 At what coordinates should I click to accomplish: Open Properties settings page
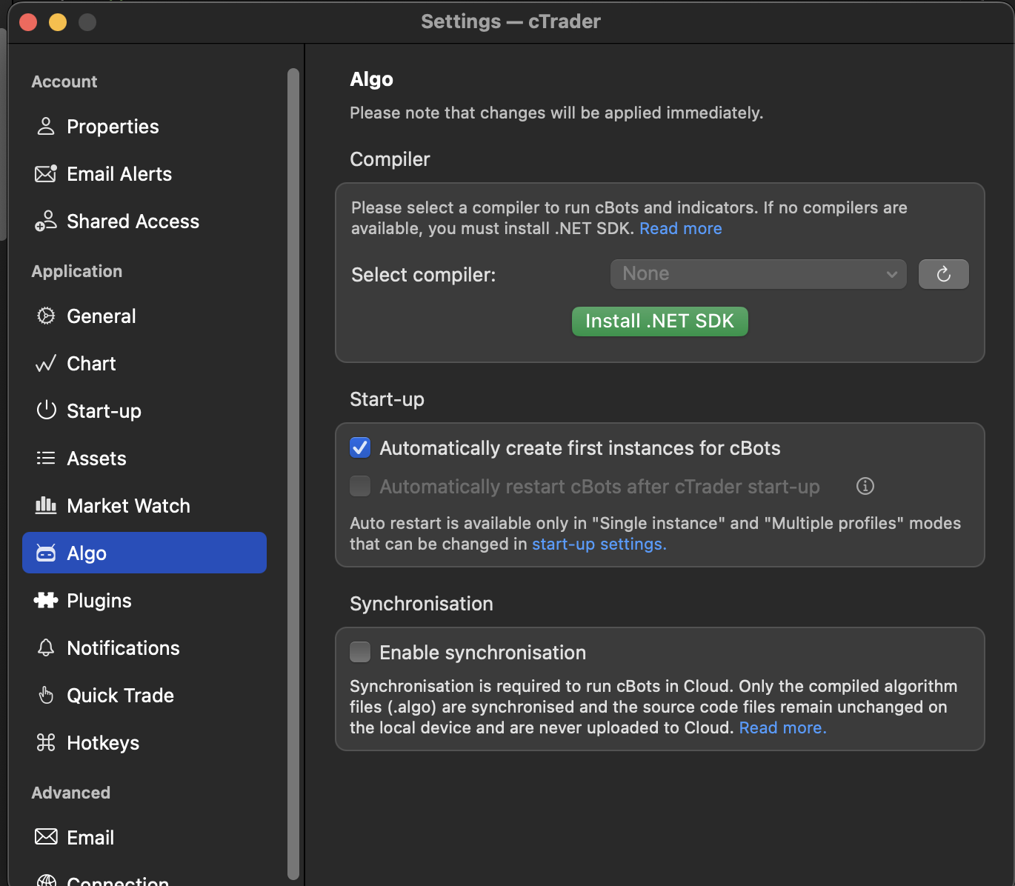click(x=144, y=127)
